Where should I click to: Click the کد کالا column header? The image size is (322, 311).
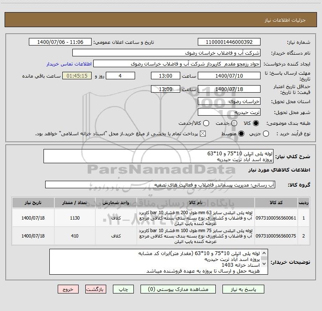(x=276, y=202)
